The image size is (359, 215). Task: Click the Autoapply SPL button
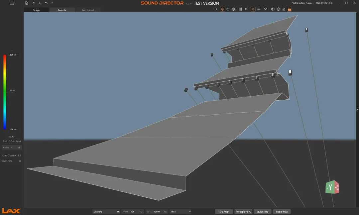[243, 212]
